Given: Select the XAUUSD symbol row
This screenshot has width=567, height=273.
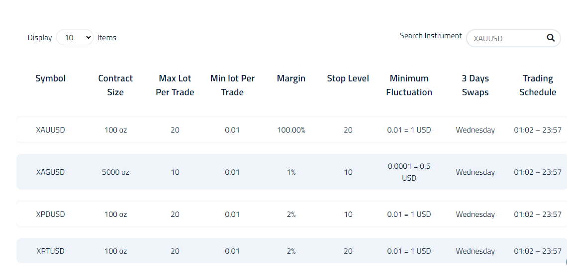Looking at the screenshot, I should [291, 130].
